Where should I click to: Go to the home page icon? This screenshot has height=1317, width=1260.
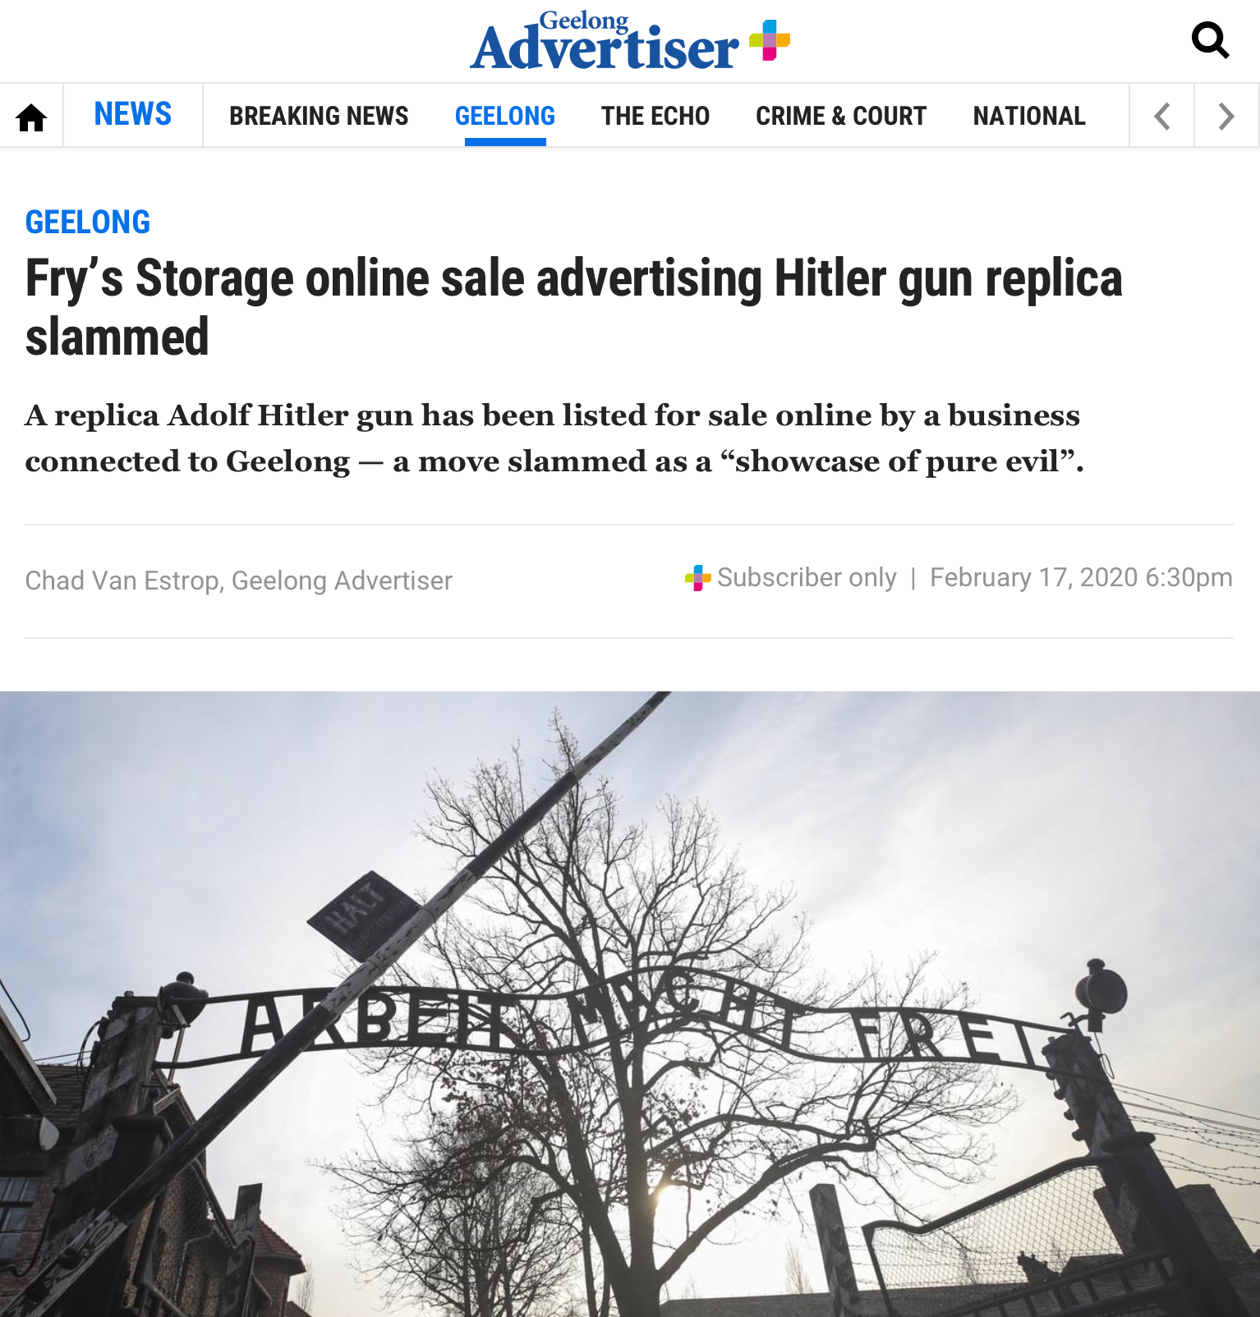click(x=31, y=117)
